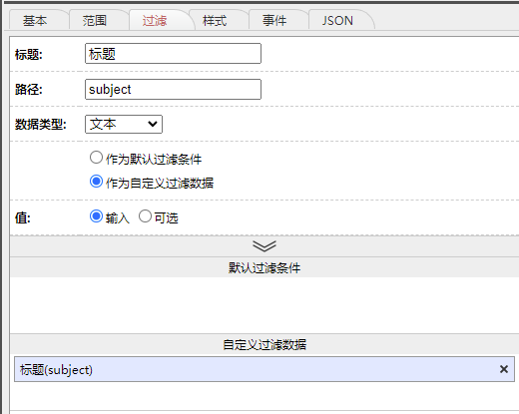The image size is (519, 414).
Task: Choose the 可选 value radio button
Action: tap(145, 216)
